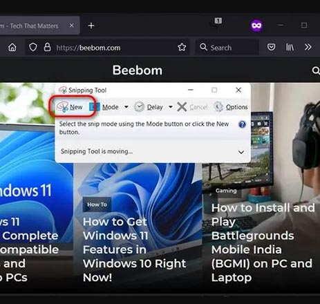This screenshot has height=304, width=320.
Task: Click the browser Home icon
Action: (x=12, y=48)
